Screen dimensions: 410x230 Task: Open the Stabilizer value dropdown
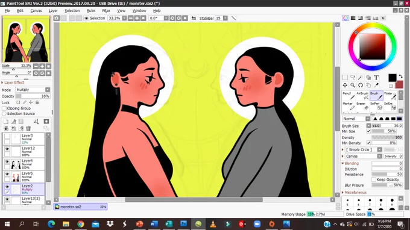tap(225, 18)
